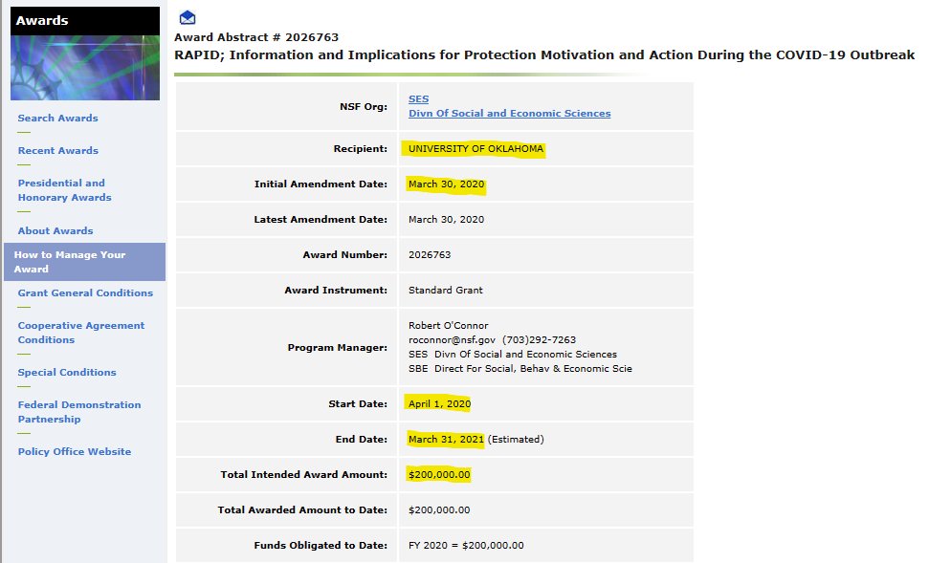Select the How to Manage Your Award item
The image size is (929, 563).
click(x=70, y=262)
